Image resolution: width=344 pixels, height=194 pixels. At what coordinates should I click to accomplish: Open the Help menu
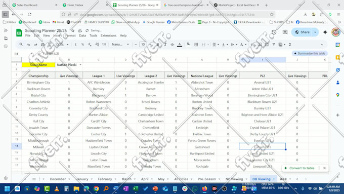(x=123, y=35)
